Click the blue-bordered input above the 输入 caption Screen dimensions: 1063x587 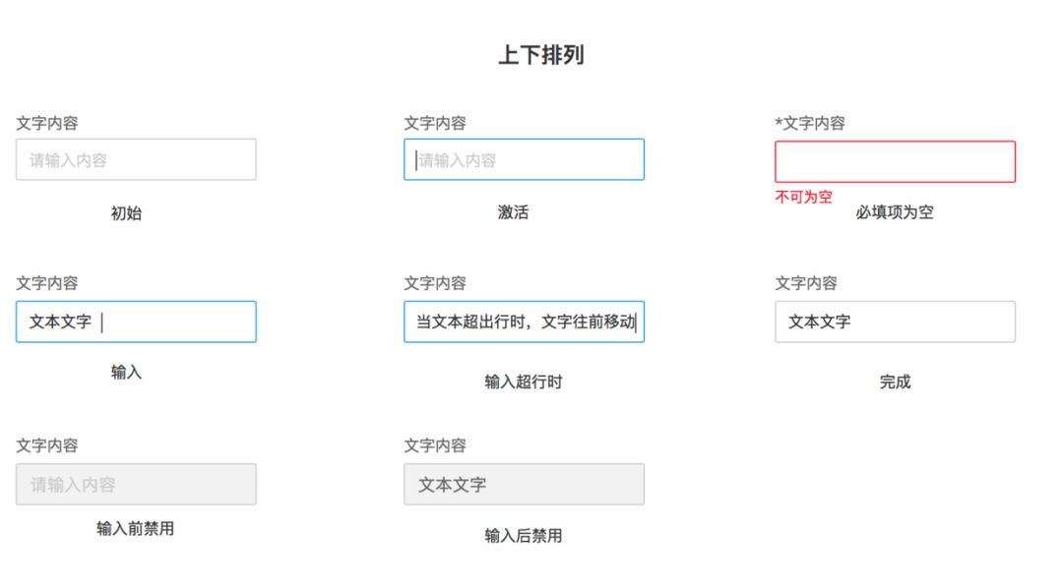tap(136, 322)
